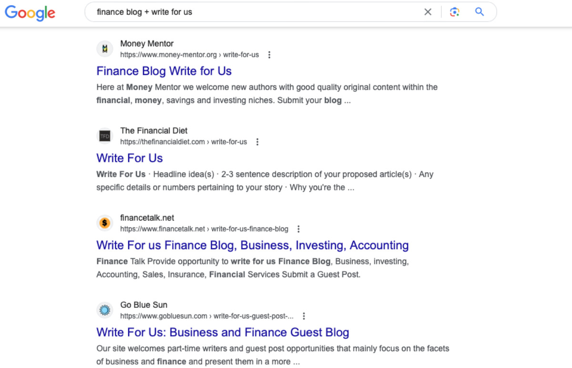Click the colorful Google logo
Viewport: 572px width, 368px height.
click(30, 13)
